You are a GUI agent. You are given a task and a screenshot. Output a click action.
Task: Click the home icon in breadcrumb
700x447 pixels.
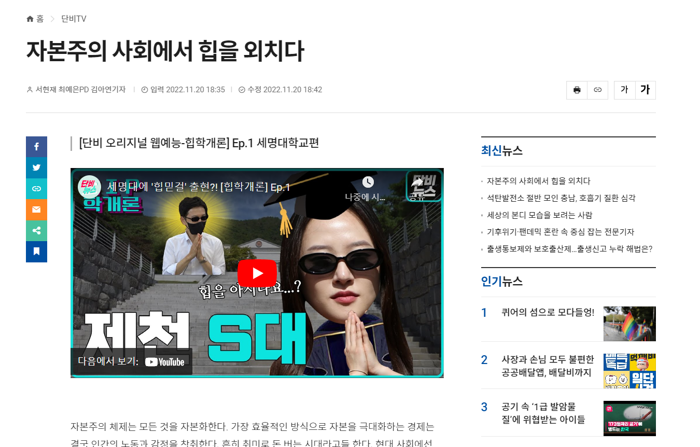30,19
